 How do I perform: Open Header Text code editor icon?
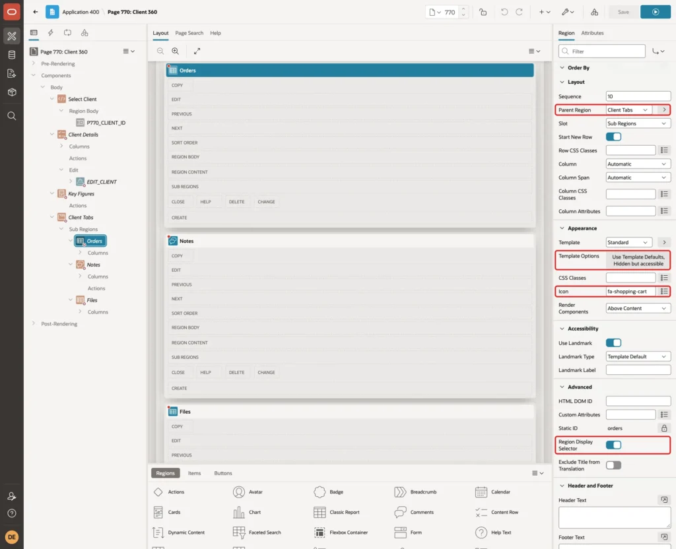664,500
